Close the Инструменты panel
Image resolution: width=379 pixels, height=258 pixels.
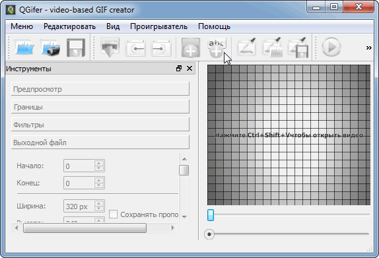[x=189, y=69]
